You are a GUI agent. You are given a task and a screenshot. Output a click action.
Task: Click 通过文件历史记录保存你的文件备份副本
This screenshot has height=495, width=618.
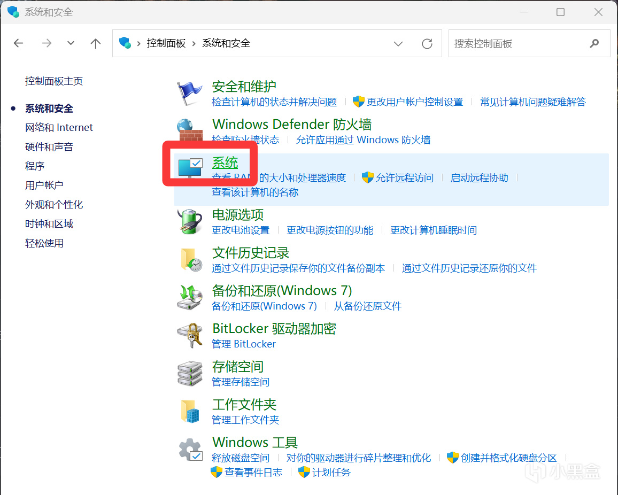(x=298, y=268)
